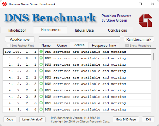Start the test with Run Benchmark
Screen dimensions: 159x126
139,39
